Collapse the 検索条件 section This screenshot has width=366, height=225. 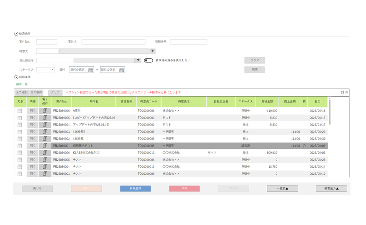(16, 34)
